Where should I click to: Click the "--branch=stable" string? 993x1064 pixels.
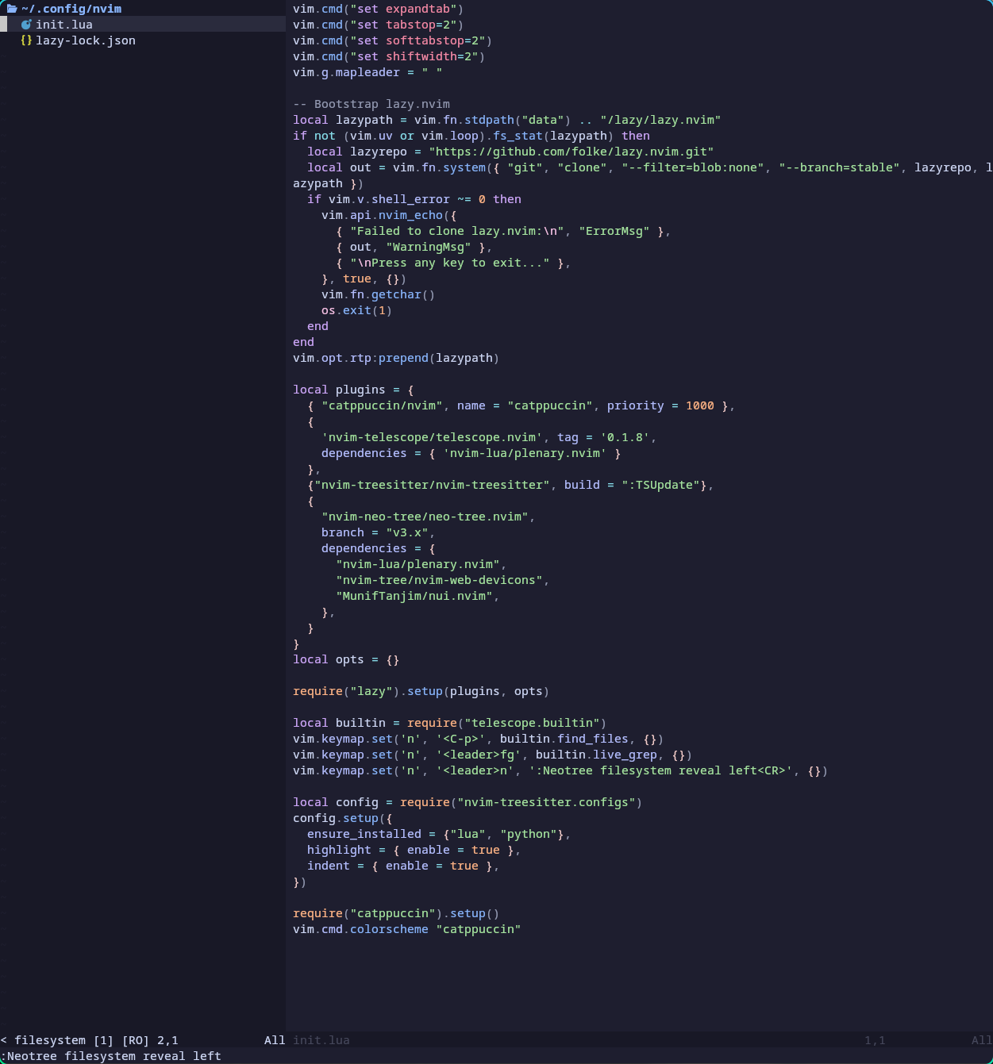click(839, 167)
